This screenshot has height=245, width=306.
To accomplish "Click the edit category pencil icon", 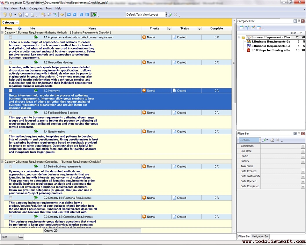I will click(x=253, y=28).
